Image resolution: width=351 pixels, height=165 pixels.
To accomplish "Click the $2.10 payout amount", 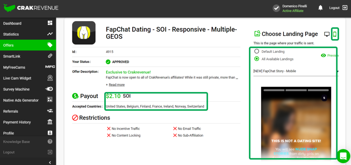I will 113,96.
